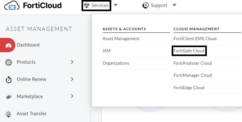Click the Support 24-hour headset icon
The width and height of the screenshot is (242, 122).
click(x=145, y=5)
